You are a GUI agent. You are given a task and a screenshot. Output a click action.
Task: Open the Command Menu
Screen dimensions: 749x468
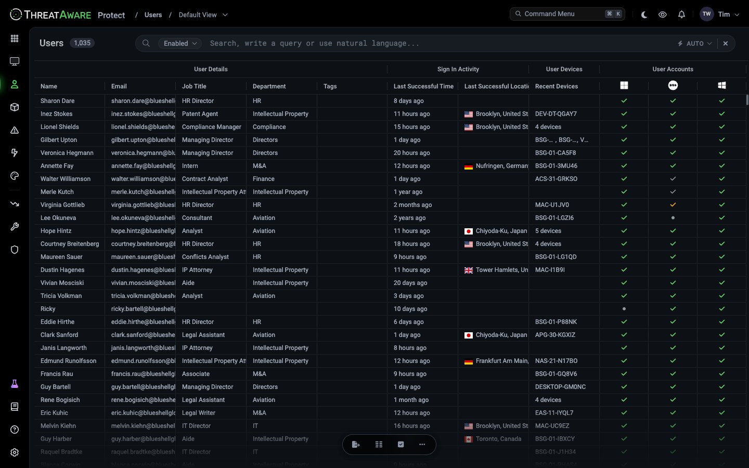pyautogui.click(x=567, y=14)
